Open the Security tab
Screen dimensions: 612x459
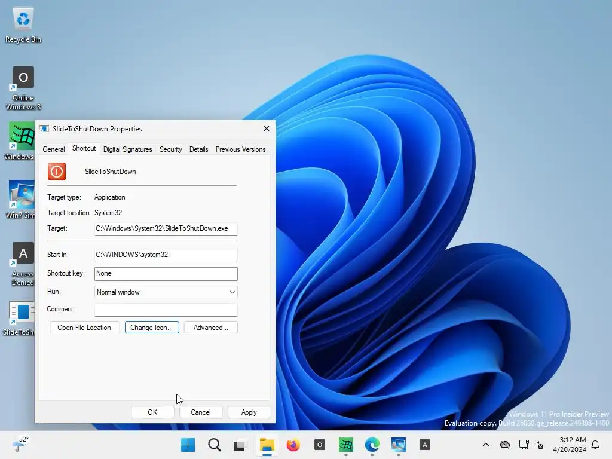click(x=170, y=149)
